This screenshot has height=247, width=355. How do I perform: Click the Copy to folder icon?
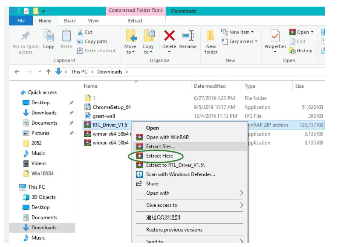[x=149, y=36]
